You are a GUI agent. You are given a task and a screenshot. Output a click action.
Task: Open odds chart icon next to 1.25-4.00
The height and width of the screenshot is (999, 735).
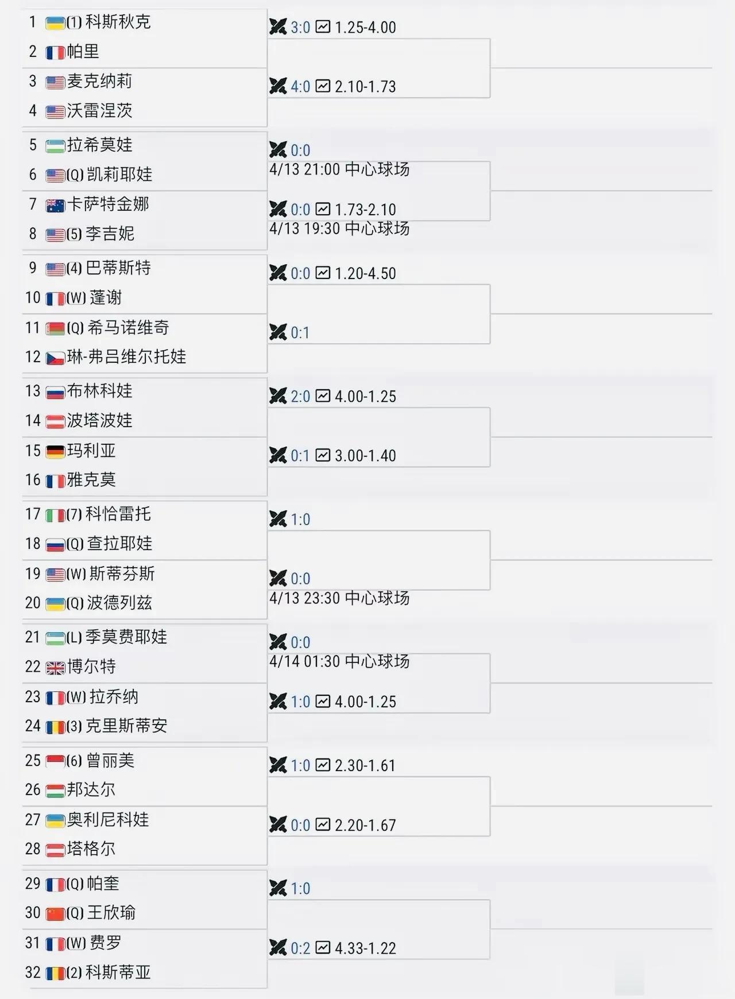coord(323,27)
